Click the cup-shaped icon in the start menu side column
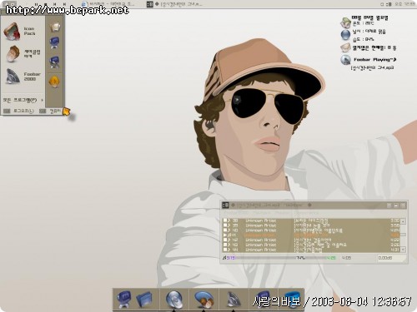The image size is (417, 312). point(55,27)
